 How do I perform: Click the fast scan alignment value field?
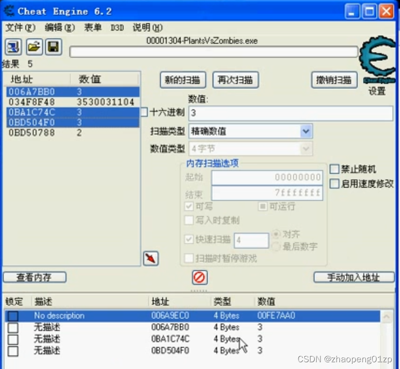251,240
